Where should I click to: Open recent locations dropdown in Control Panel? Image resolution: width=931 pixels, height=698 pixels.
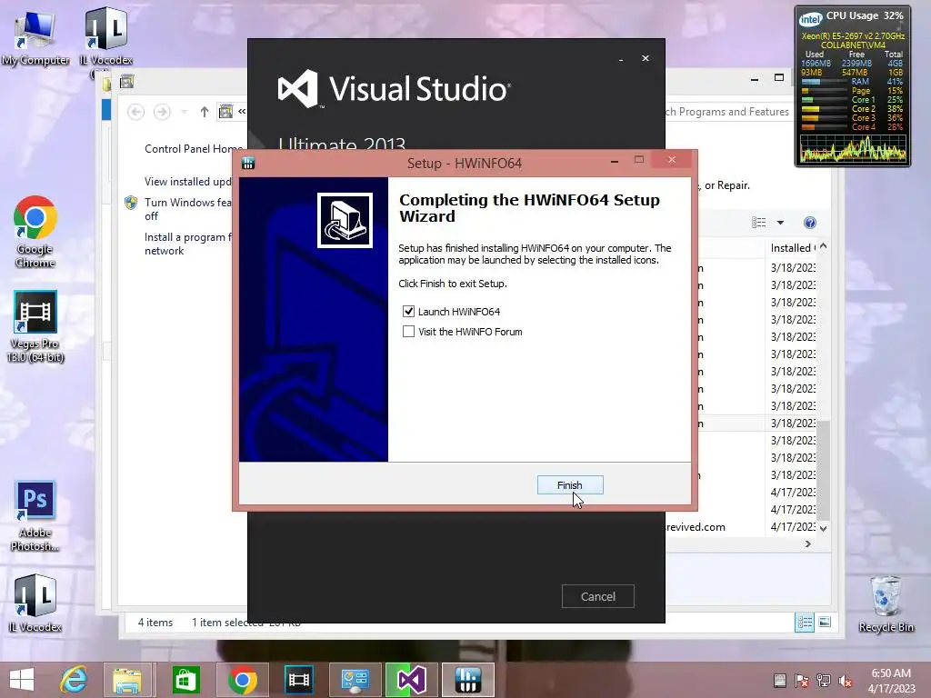(x=184, y=112)
